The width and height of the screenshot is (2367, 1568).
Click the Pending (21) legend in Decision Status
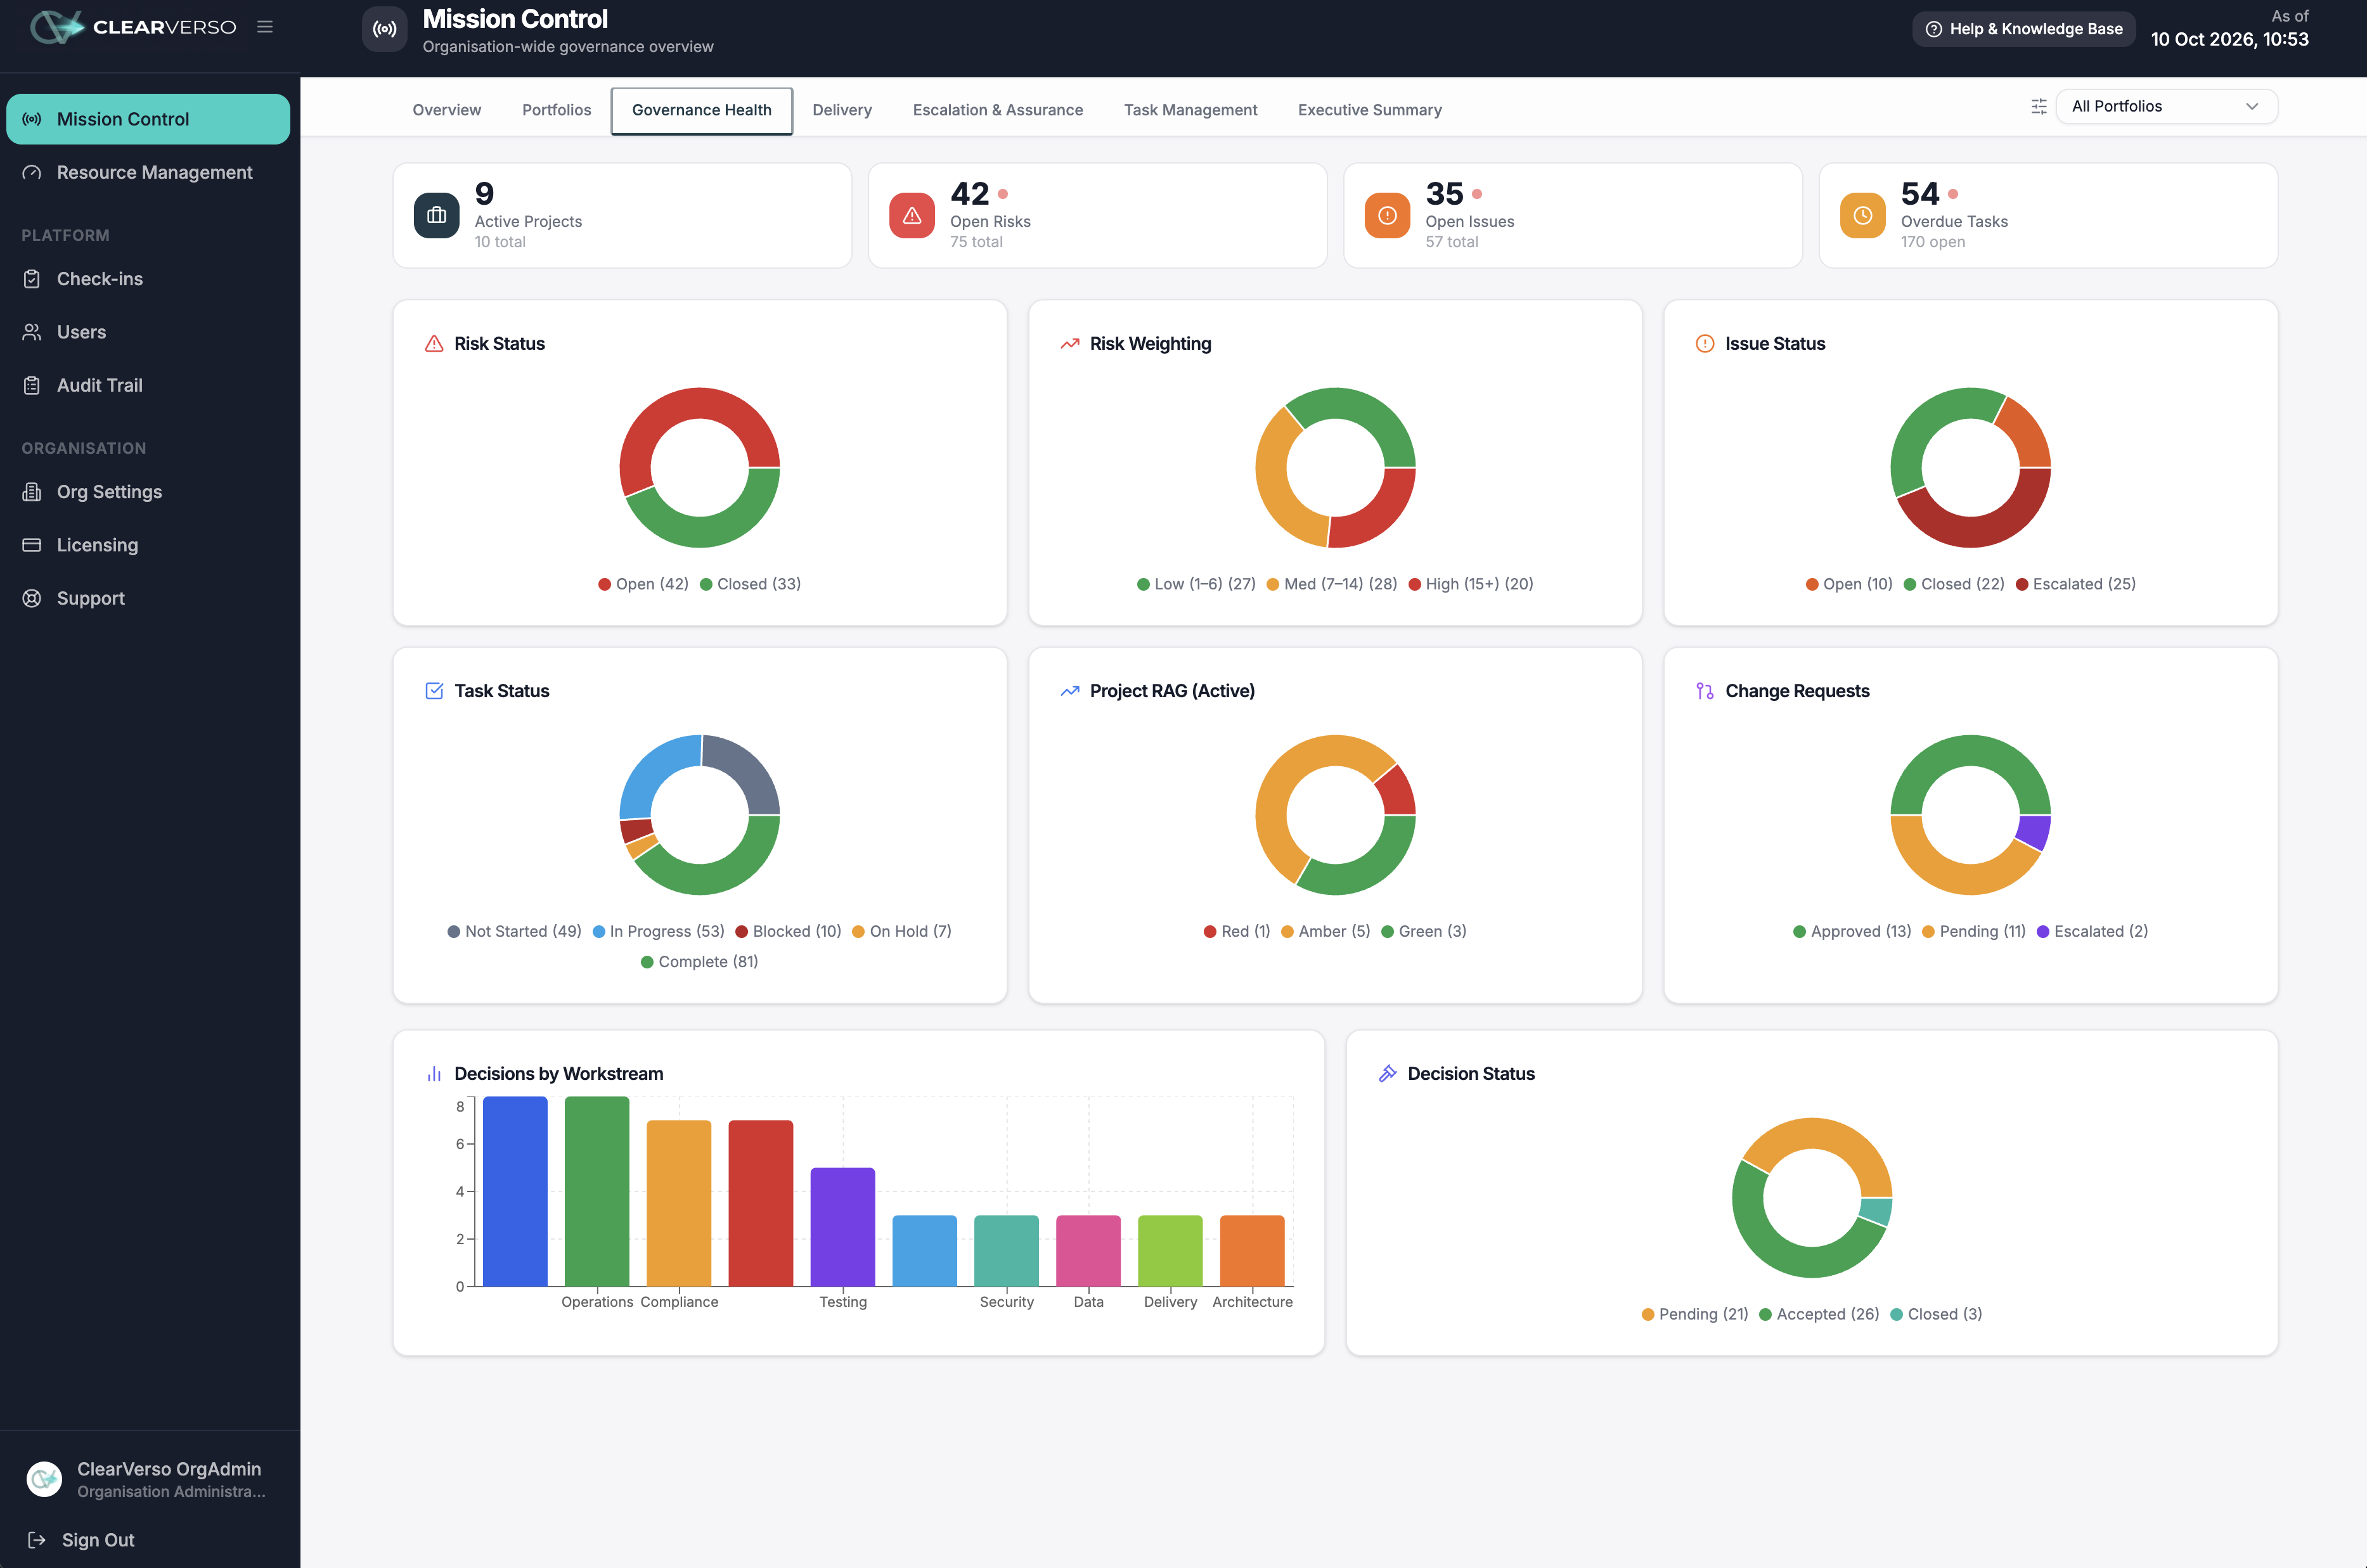click(1695, 1314)
